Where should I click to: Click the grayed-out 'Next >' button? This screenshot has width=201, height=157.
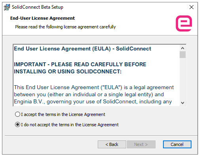tap(141, 144)
